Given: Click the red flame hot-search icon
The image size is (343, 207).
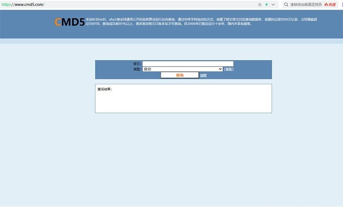Looking at the screenshot, I should pyautogui.click(x=326, y=5).
